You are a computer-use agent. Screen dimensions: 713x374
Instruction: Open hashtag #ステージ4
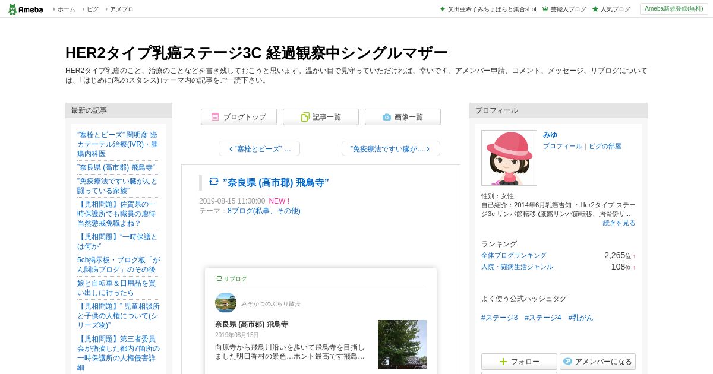click(543, 318)
